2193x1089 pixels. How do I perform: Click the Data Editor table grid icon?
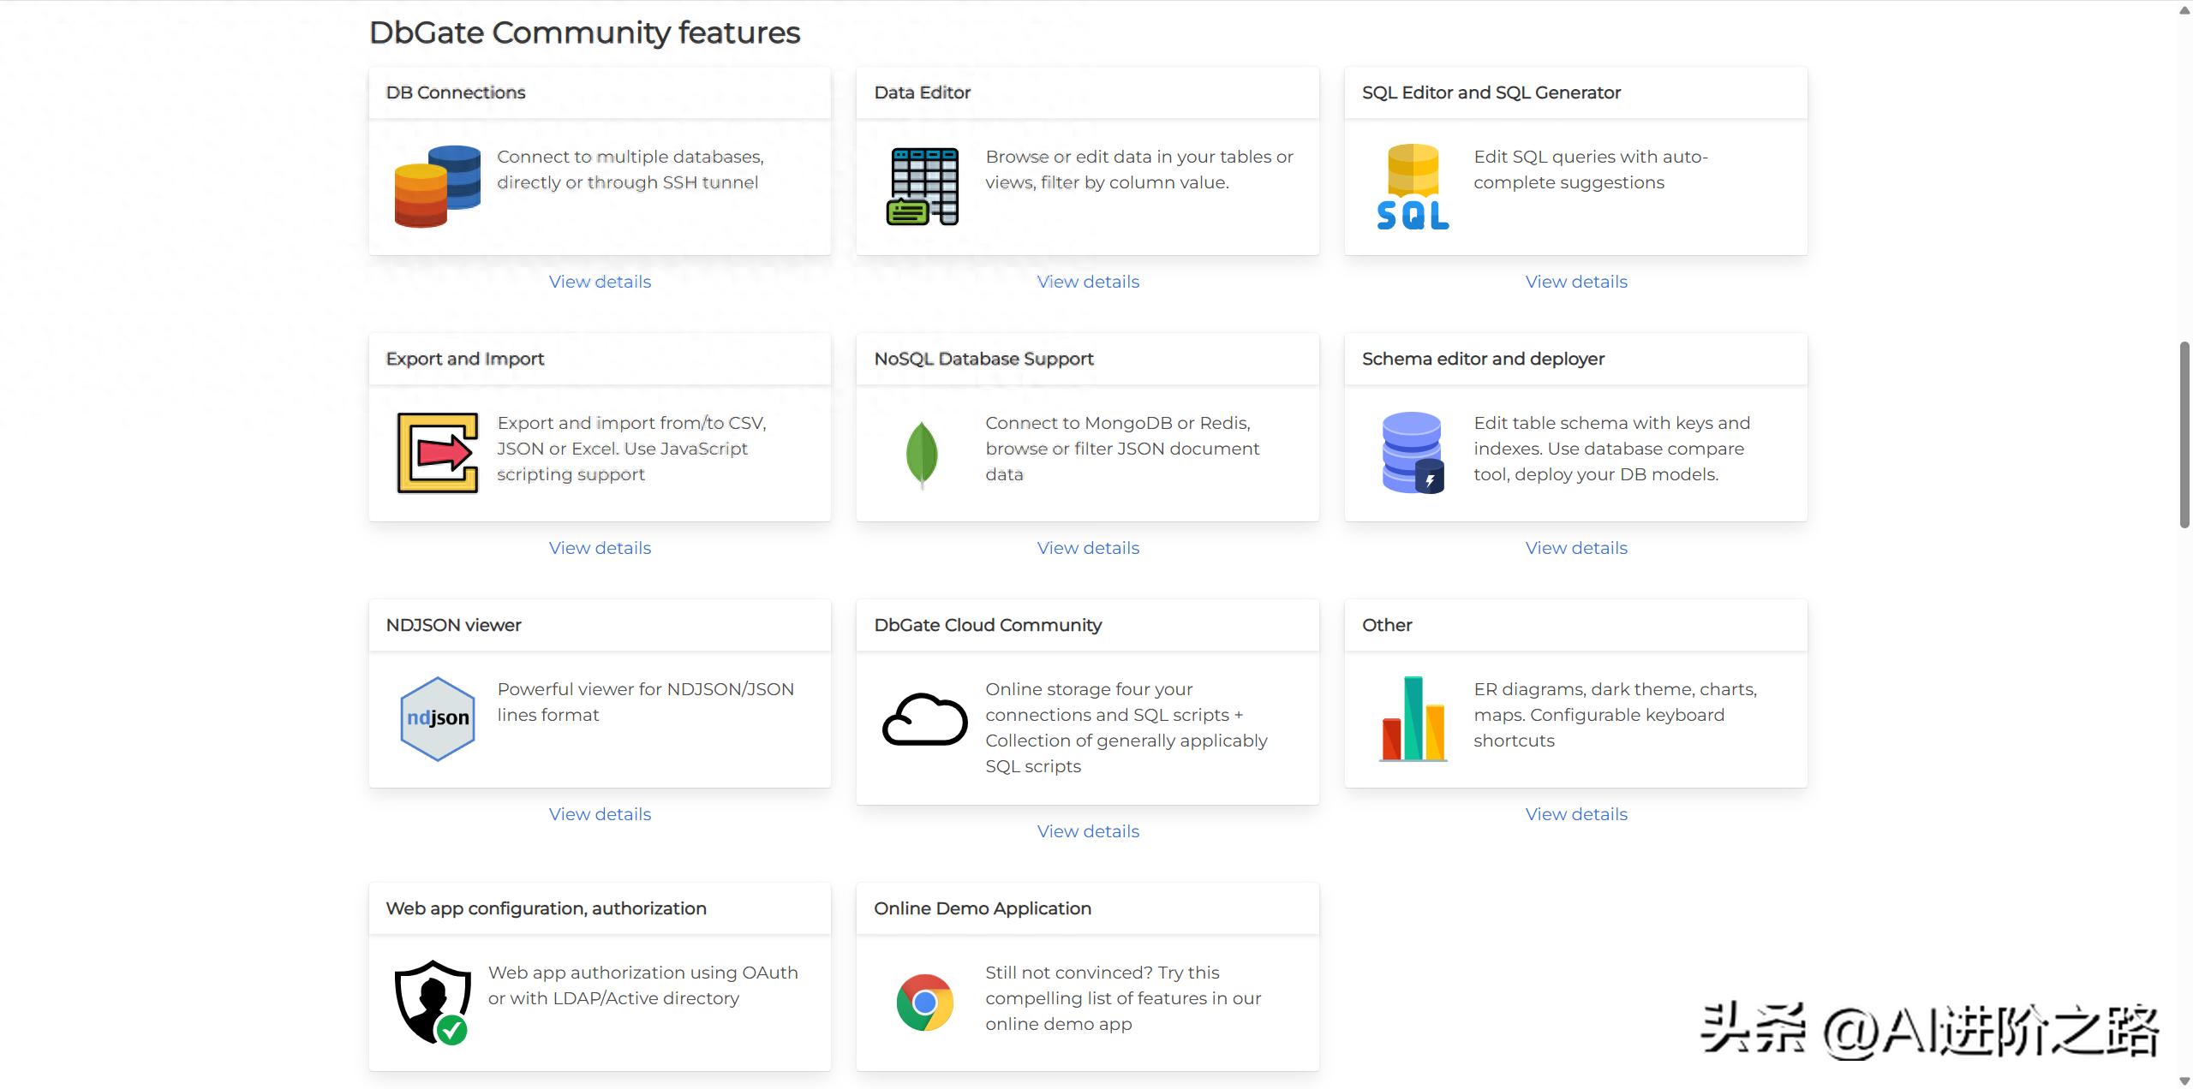923,187
